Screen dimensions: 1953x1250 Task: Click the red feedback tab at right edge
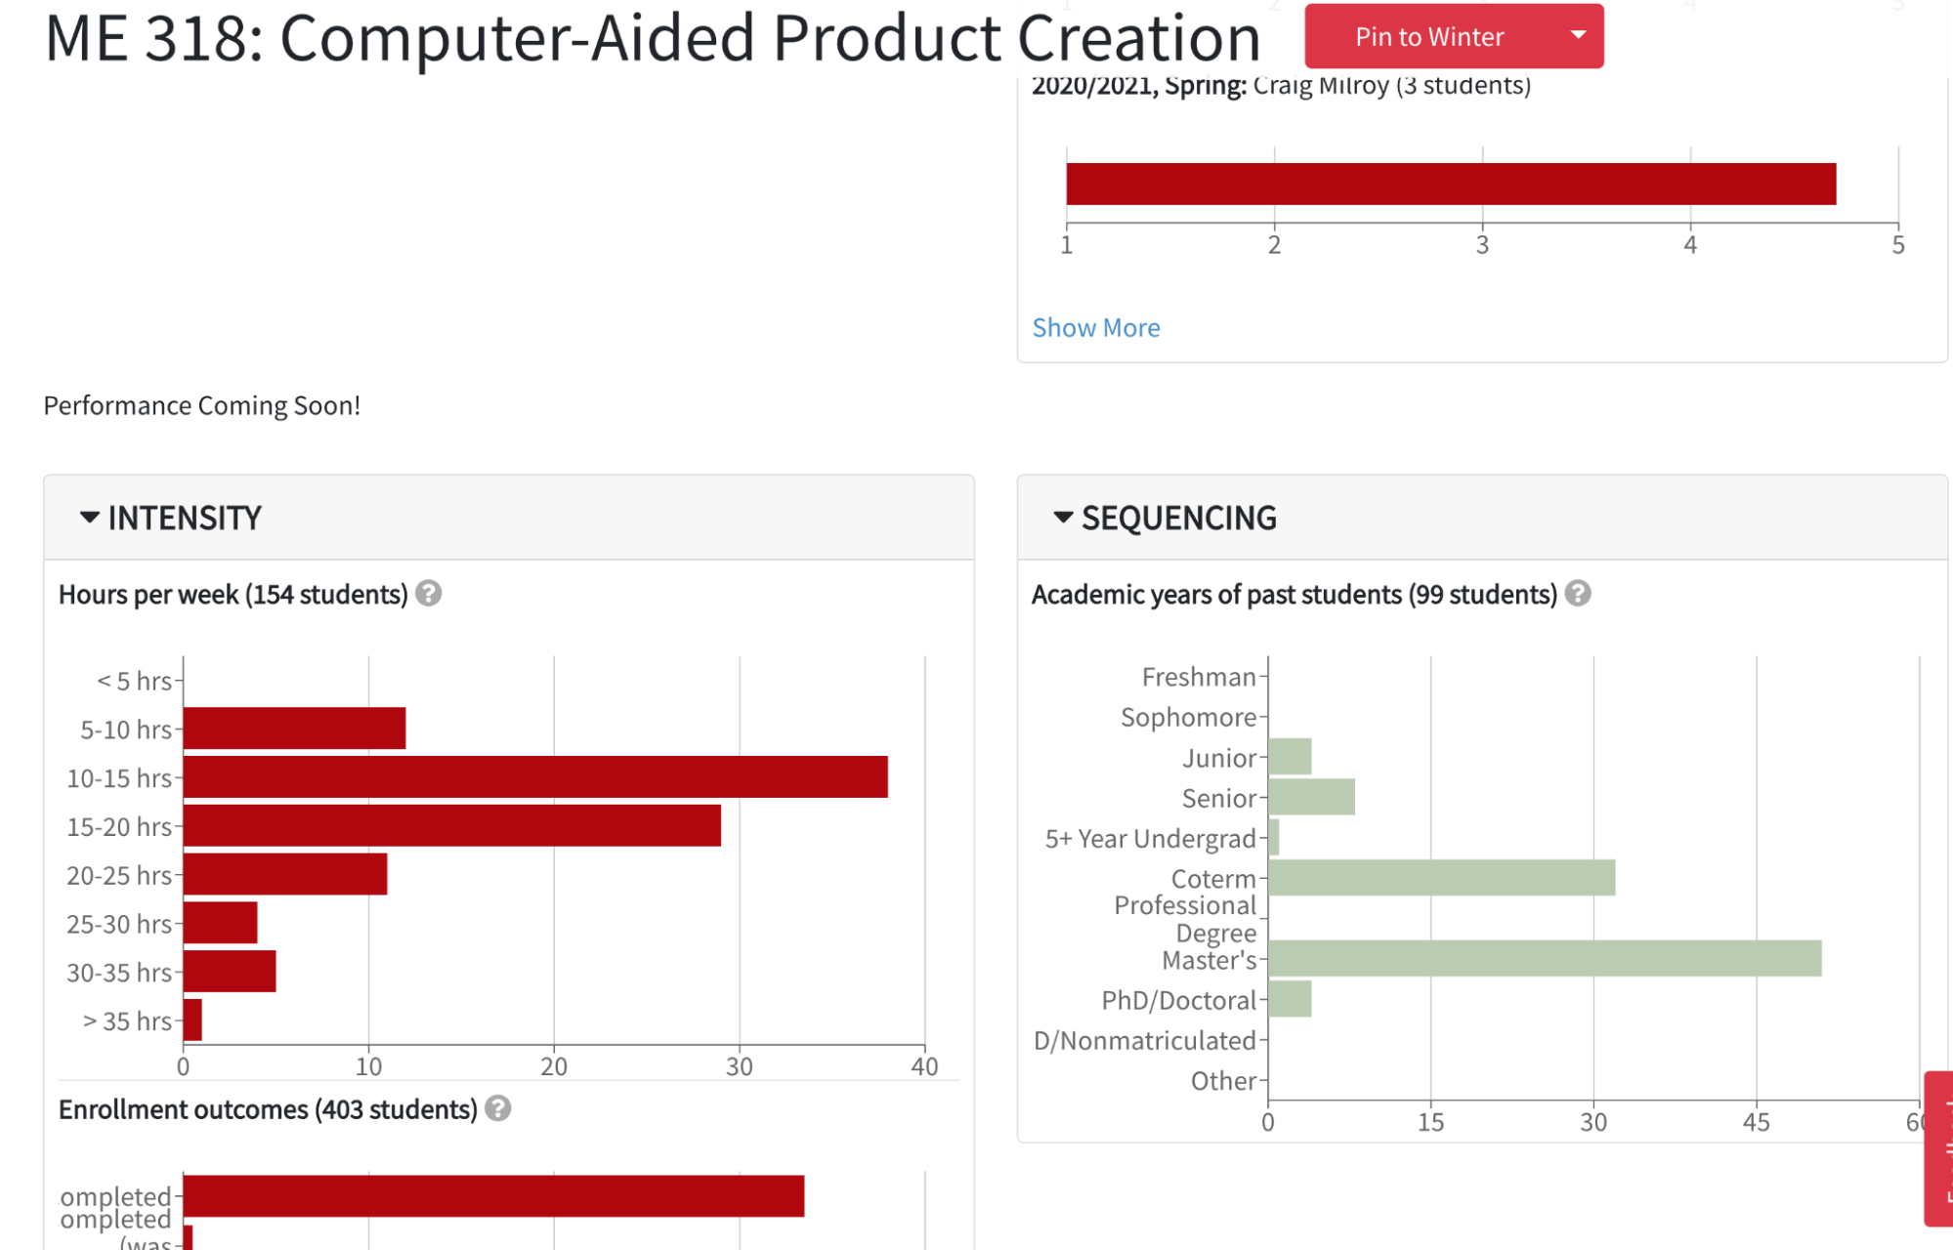coord(1938,1148)
